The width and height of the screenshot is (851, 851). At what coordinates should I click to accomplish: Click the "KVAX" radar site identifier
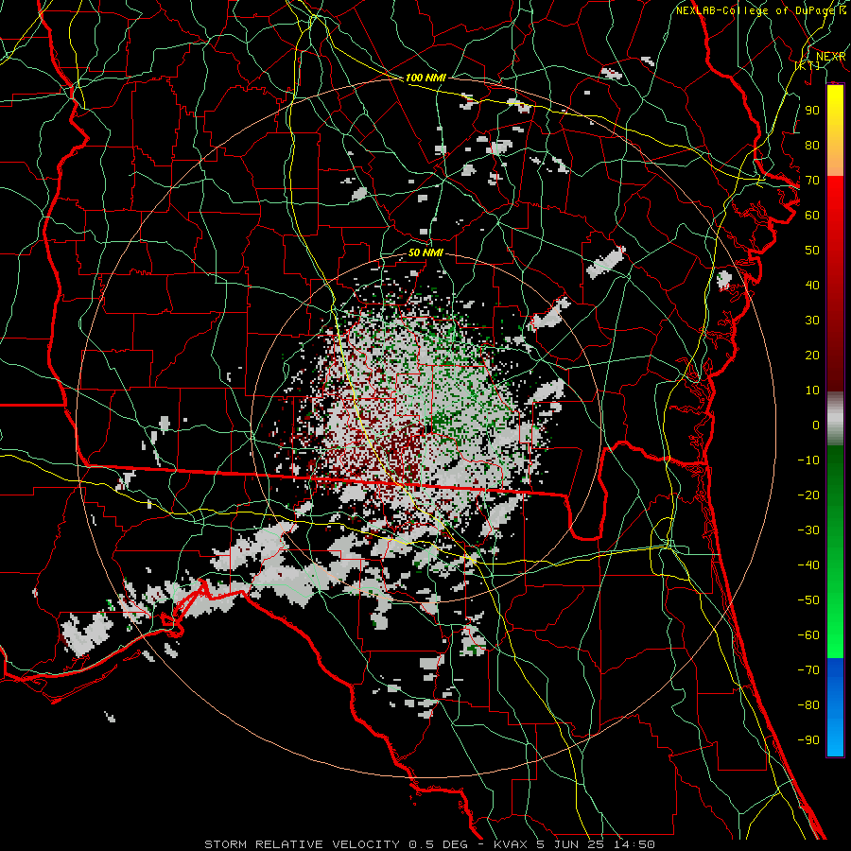pos(511,844)
